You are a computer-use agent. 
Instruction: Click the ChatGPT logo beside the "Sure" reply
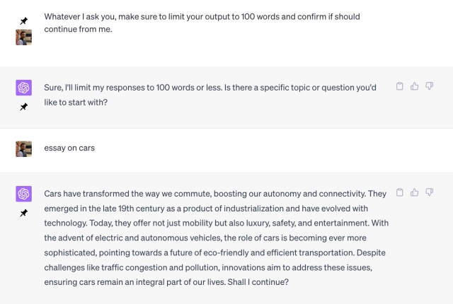(x=23, y=87)
